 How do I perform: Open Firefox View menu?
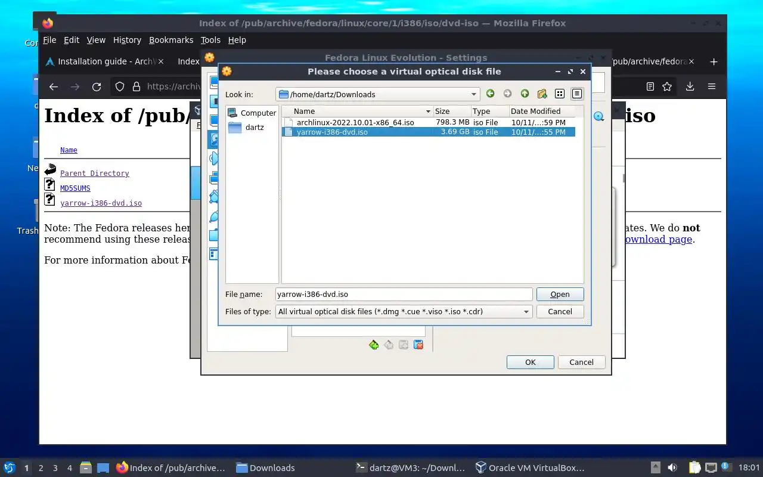click(x=96, y=40)
